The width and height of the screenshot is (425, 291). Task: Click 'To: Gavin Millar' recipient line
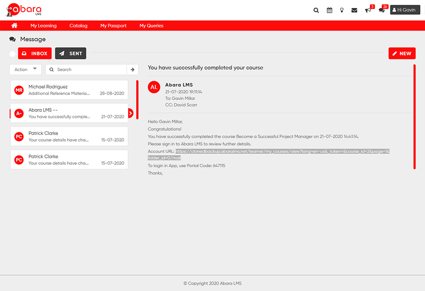point(180,99)
